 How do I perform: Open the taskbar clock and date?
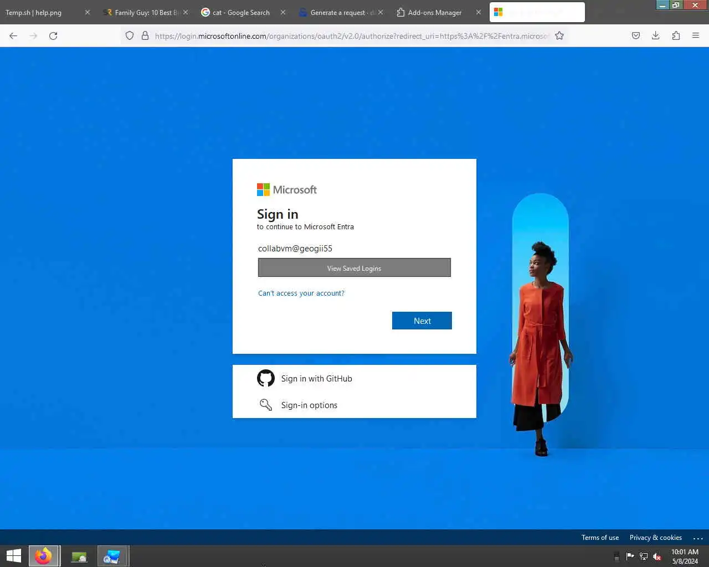pyautogui.click(x=685, y=556)
